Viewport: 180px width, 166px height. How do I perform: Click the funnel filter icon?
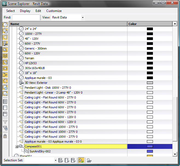5,122
